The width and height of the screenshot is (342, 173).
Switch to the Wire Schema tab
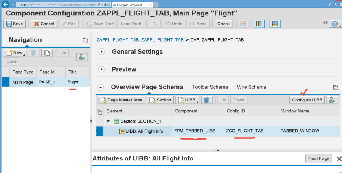(251, 87)
